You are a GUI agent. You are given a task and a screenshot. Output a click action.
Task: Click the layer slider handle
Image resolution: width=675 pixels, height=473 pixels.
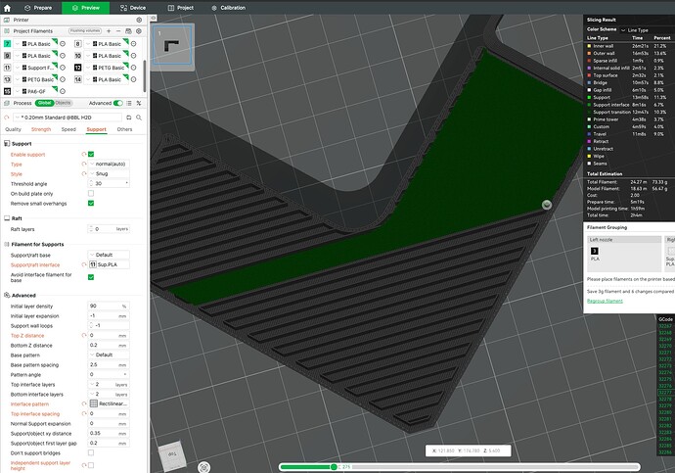coord(334,467)
